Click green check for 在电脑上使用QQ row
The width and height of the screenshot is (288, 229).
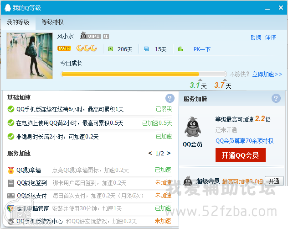coord(11,122)
